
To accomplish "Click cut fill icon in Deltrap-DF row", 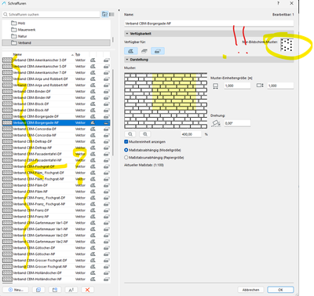I will click(x=106, y=141).
